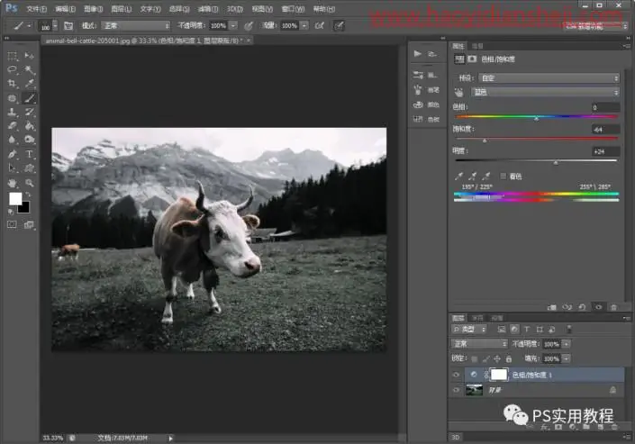This screenshot has height=444, width=635.
Task: Select the Horizontal Type tool
Action: pos(29,154)
